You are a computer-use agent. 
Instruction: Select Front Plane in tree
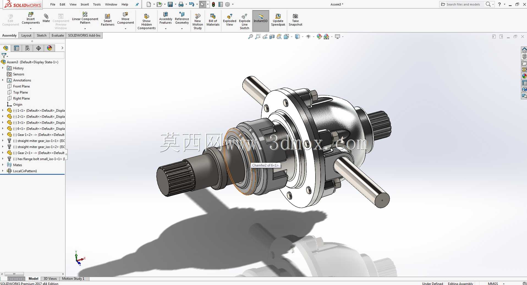21,86
